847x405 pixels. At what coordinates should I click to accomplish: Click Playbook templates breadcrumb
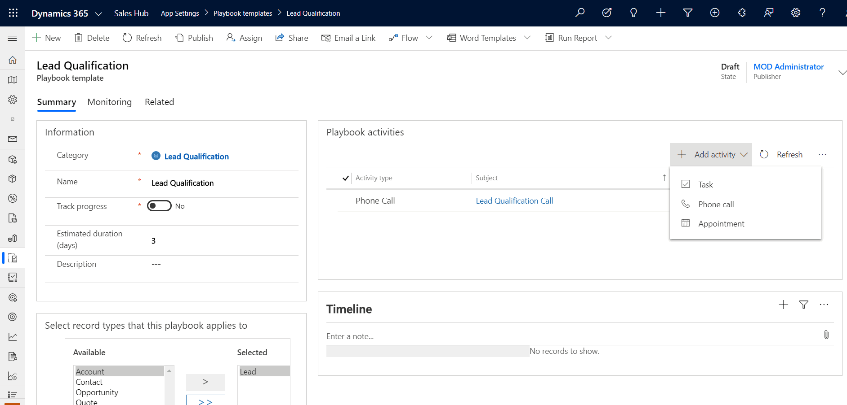click(x=243, y=13)
